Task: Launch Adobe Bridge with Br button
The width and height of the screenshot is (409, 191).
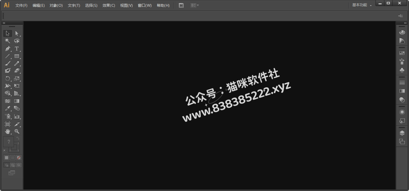Action: (181, 5)
